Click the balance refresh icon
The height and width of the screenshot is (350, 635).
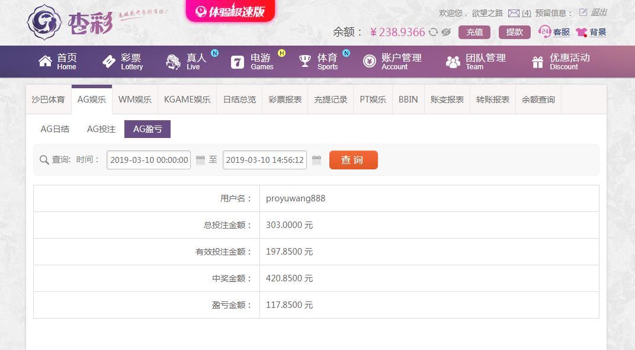pyautogui.click(x=434, y=32)
